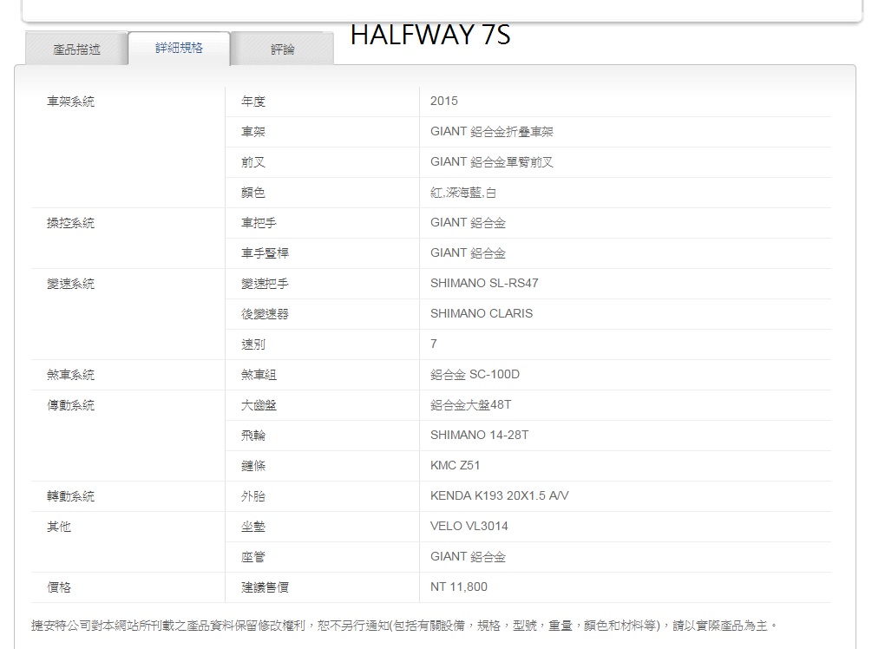Select the 車架系統 category label
This screenshot has width=872, height=649.
point(70,102)
